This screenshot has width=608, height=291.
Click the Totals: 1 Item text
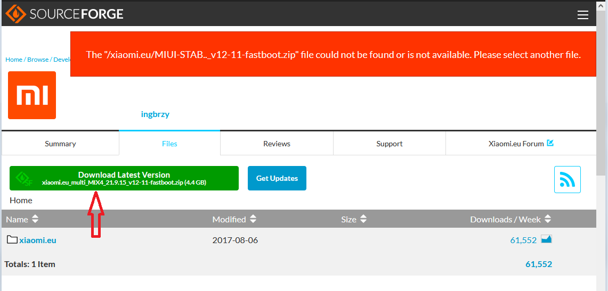tap(30, 264)
